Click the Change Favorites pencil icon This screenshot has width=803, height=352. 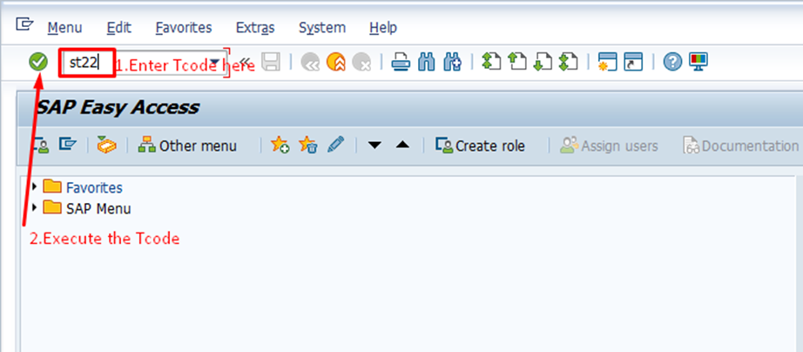[x=335, y=145]
